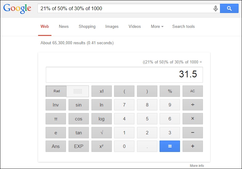Click the blue magnifying glass search button

pyautogui.click(x=229, y=8)
